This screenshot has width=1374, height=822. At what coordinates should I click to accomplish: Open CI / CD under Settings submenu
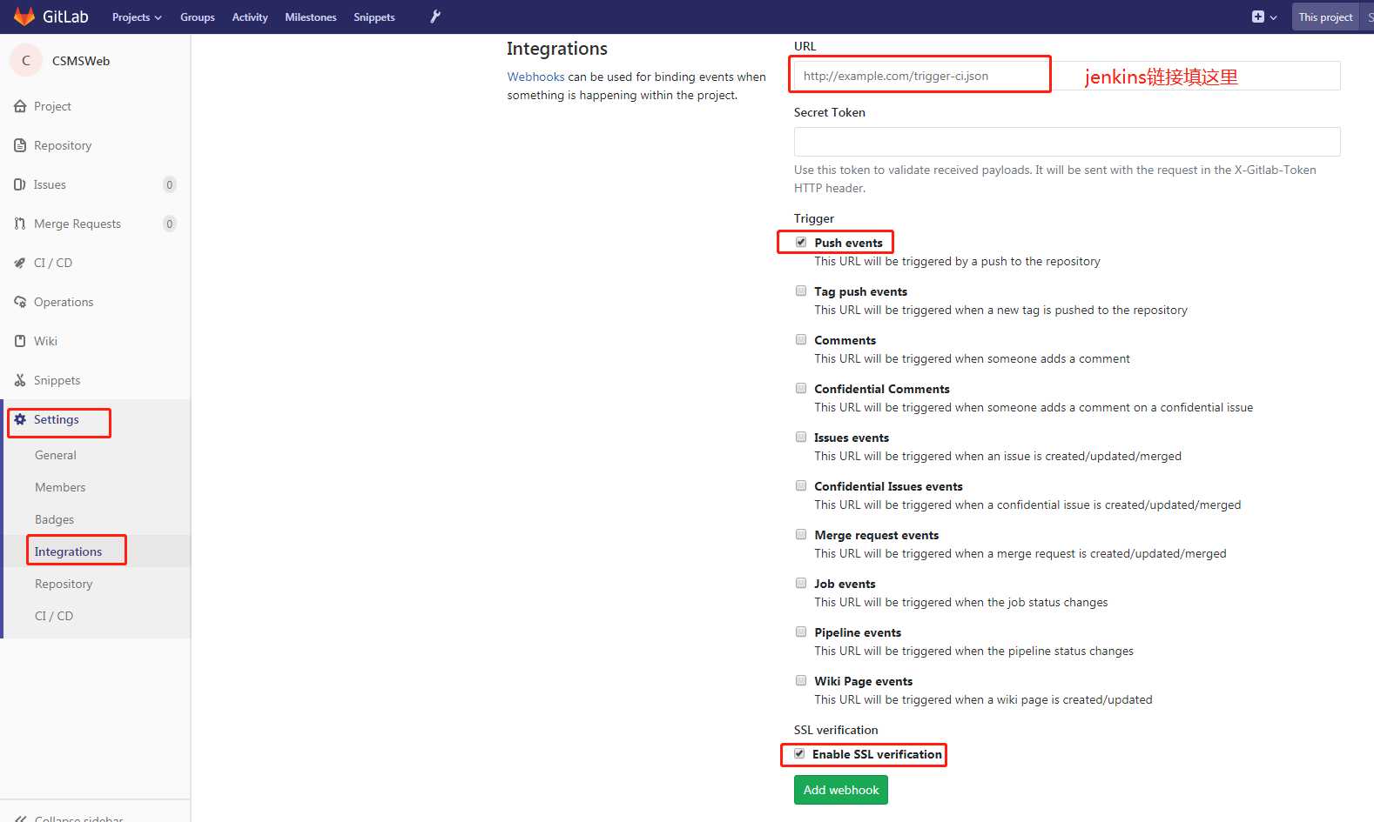[x=54, y=616]
